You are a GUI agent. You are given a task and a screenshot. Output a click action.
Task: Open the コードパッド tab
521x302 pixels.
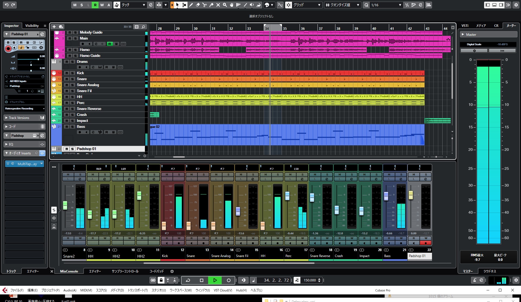click(157, 271)
